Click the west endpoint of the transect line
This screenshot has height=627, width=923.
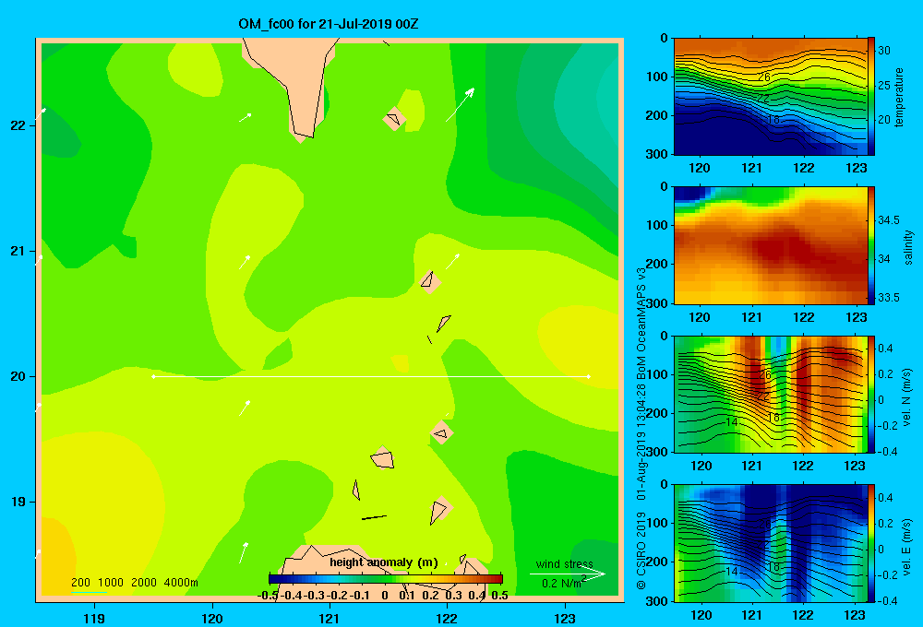(153, 376)
